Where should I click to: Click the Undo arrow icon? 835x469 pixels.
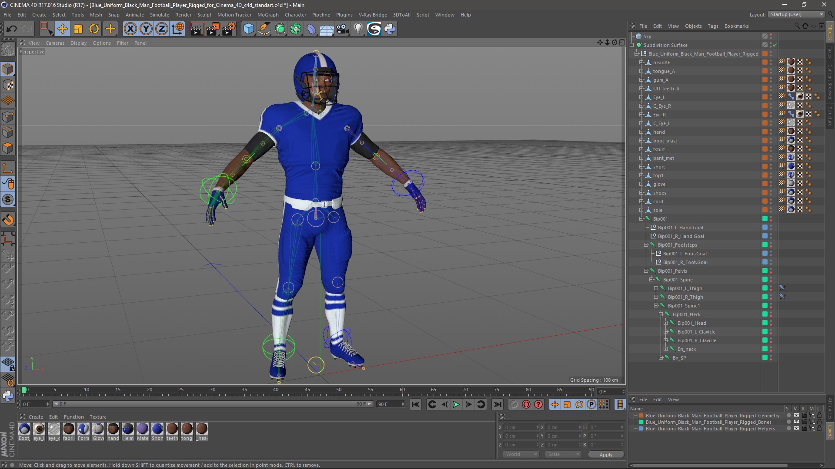point(12,29)
